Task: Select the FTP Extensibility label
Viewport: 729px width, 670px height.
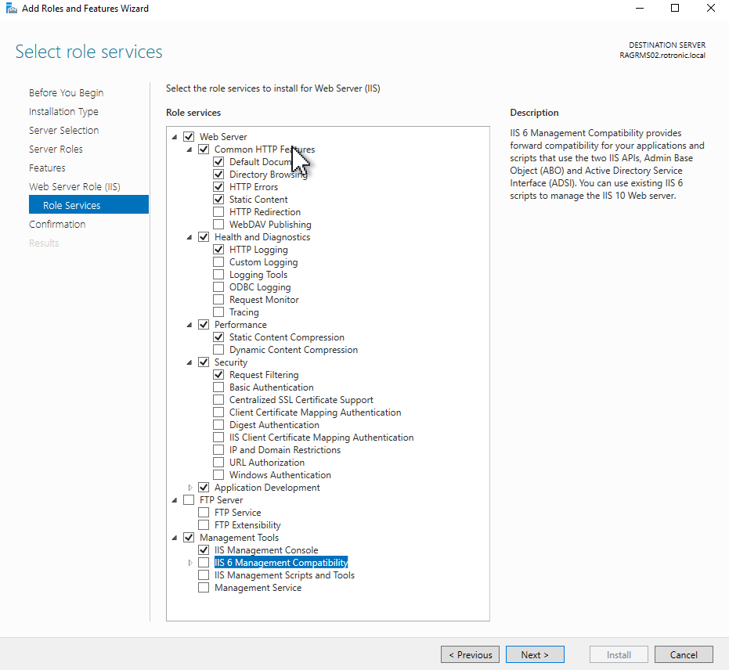Action: coord(247,525)
